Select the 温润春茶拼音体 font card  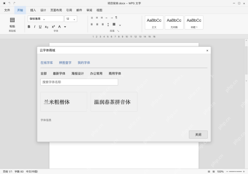pyautogui.click(x=114, y=102)
